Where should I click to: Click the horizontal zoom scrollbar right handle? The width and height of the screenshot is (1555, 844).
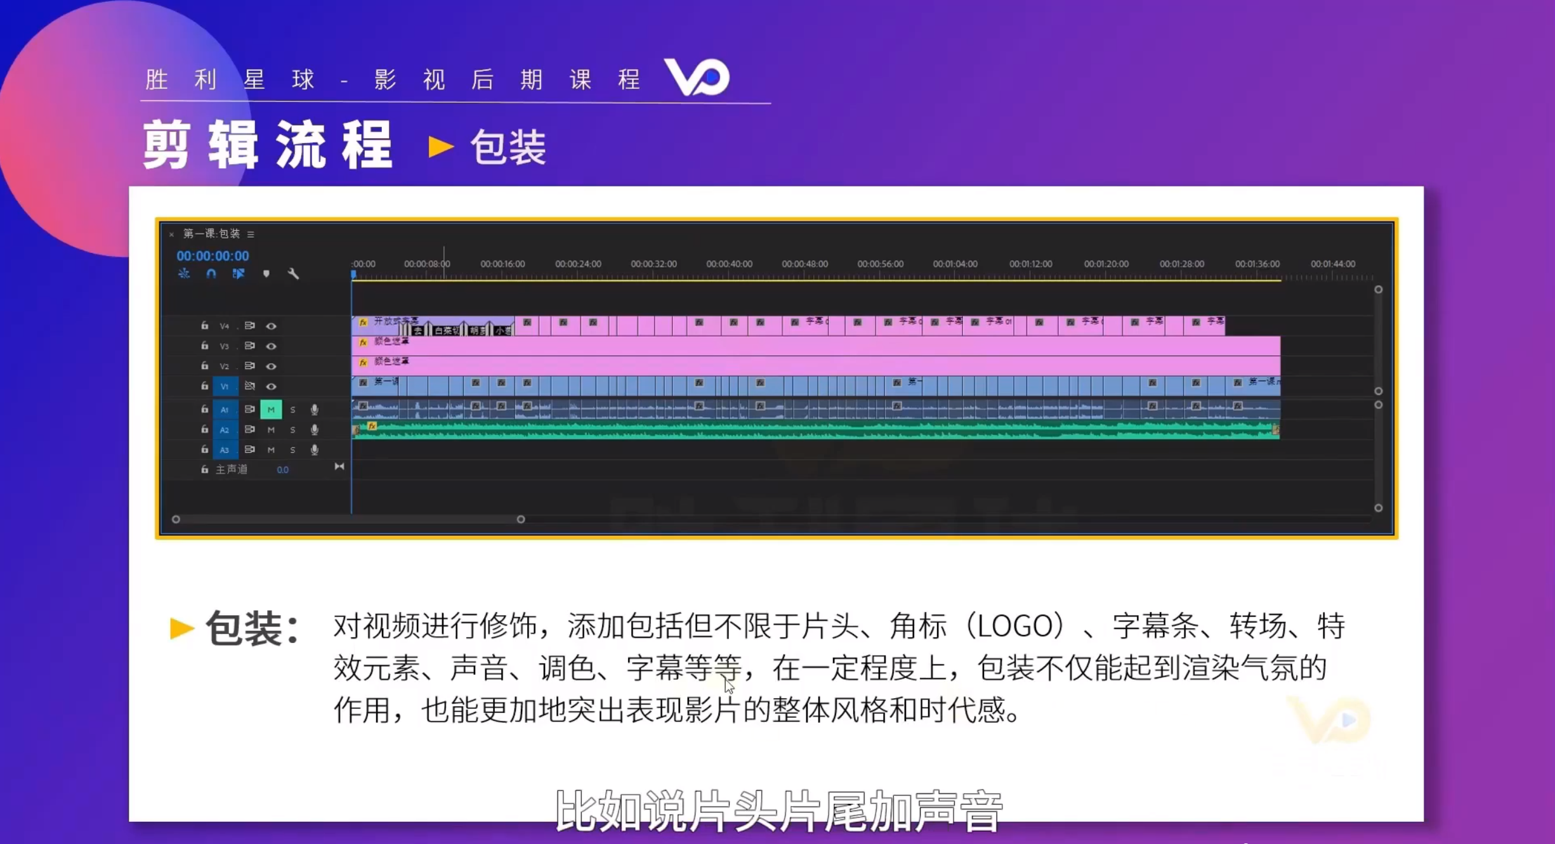pos(521,519)
